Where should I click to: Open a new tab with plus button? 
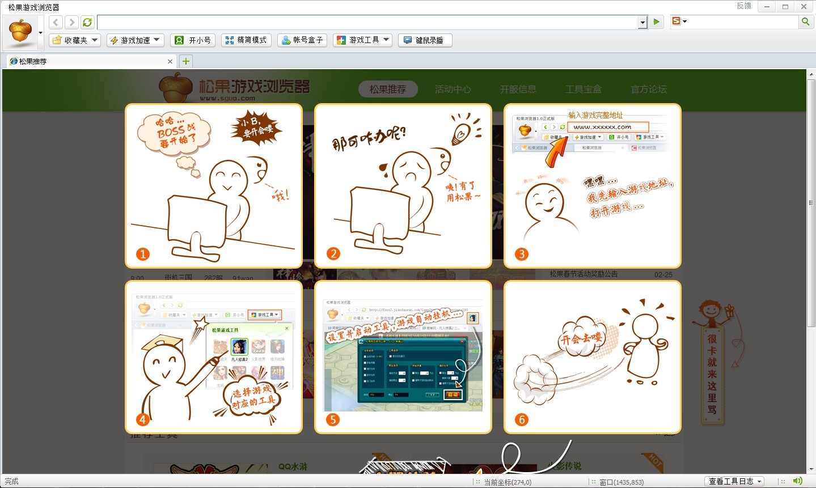click(x=186, y=61)
